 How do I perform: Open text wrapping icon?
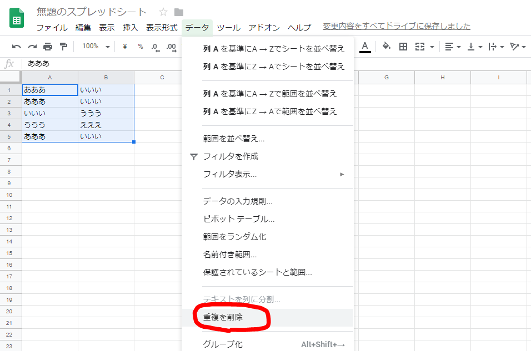coord(492,47)
